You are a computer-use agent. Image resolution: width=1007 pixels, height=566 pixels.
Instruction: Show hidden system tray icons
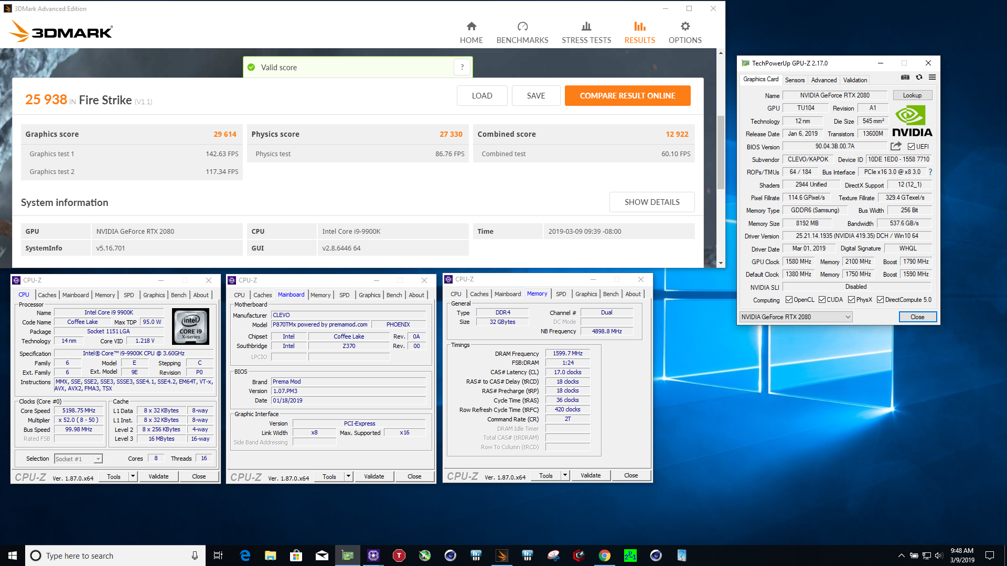[x=901, y=556]
